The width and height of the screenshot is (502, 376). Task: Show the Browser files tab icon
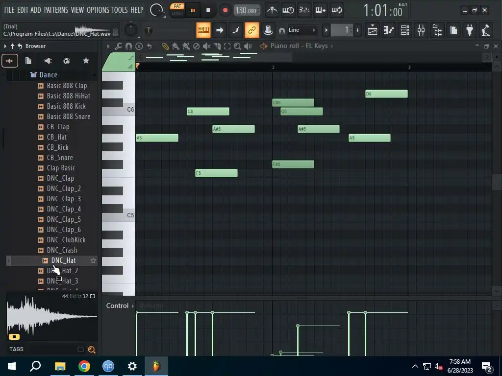[28, 61]
